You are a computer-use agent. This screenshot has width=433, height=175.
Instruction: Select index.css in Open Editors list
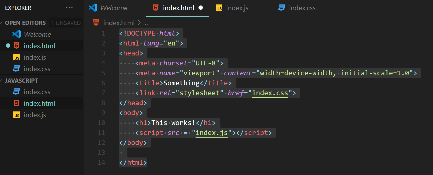[x=42, y=69]
